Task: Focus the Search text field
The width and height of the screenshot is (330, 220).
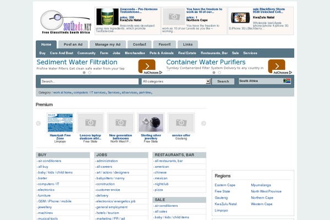Action: point(90,81)
